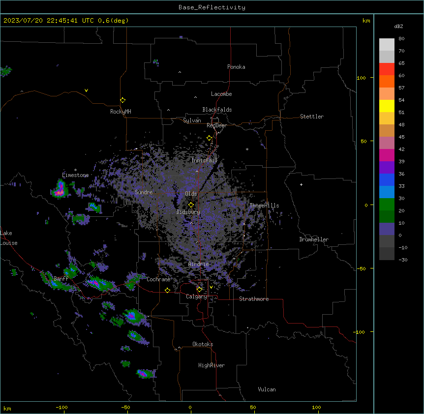Viewport: 424px width, 414px height.
Task: Click the white asterisk above Limestone label
Action: tap(75, 170)
